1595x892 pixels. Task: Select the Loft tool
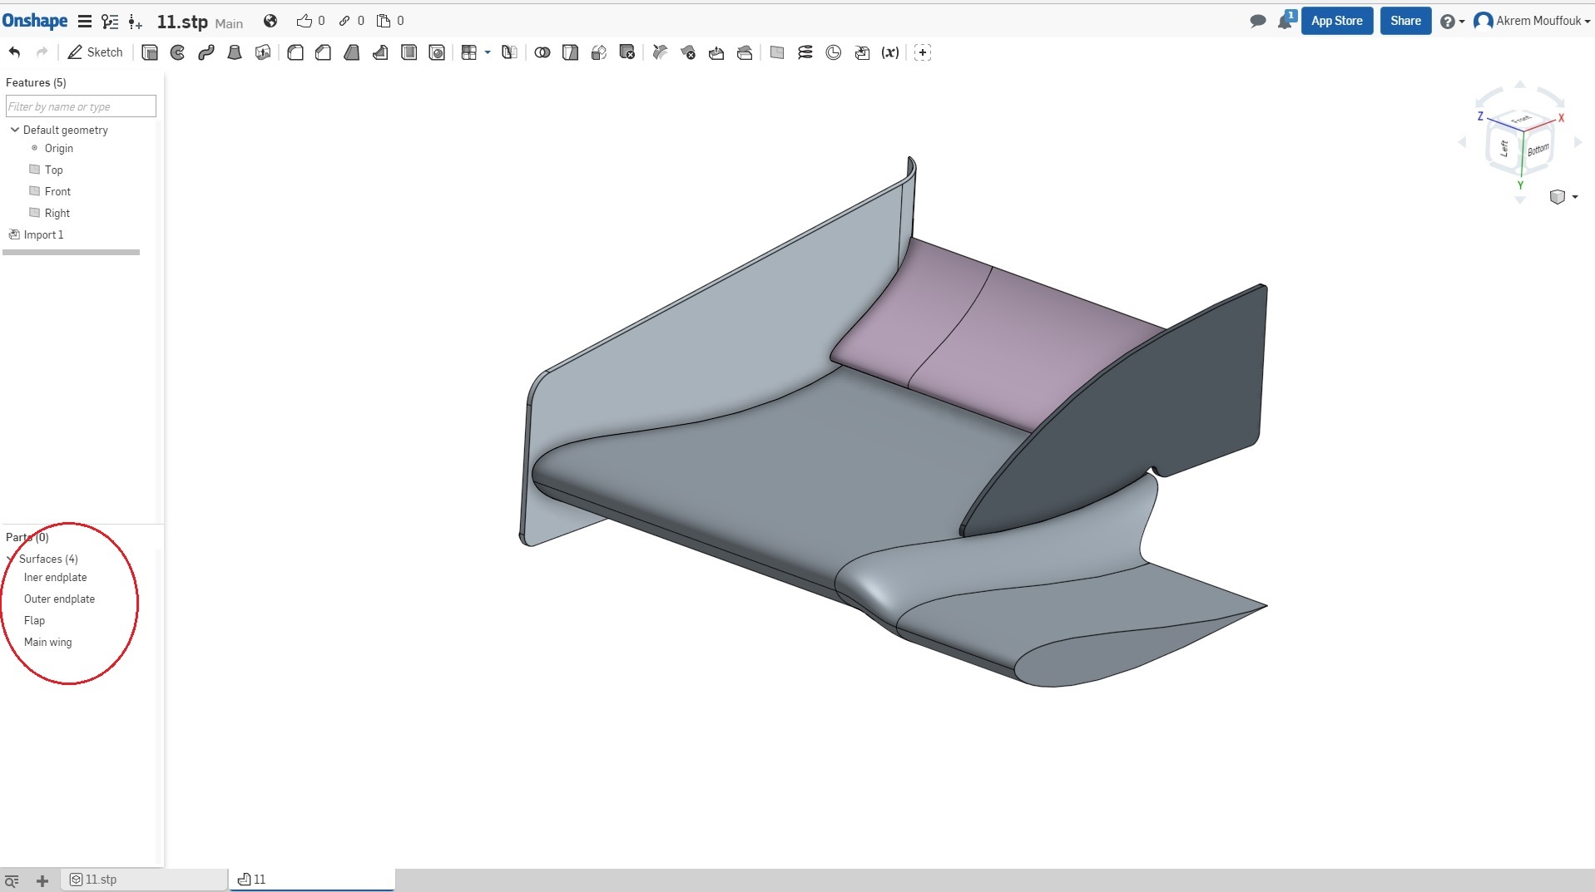tap(235, 52)
